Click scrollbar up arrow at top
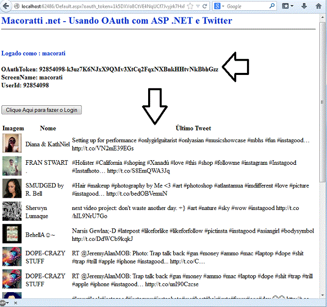 click(322, 18)
